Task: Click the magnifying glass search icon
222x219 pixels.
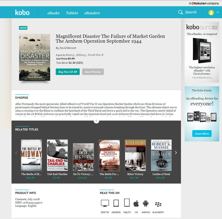Action: 180,12
